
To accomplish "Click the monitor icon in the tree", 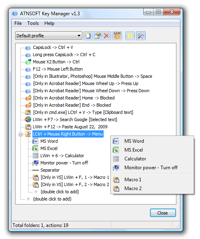I will (36, 163).
